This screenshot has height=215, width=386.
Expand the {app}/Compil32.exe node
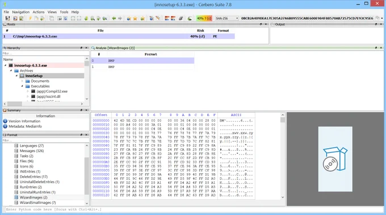pos(28,91)
